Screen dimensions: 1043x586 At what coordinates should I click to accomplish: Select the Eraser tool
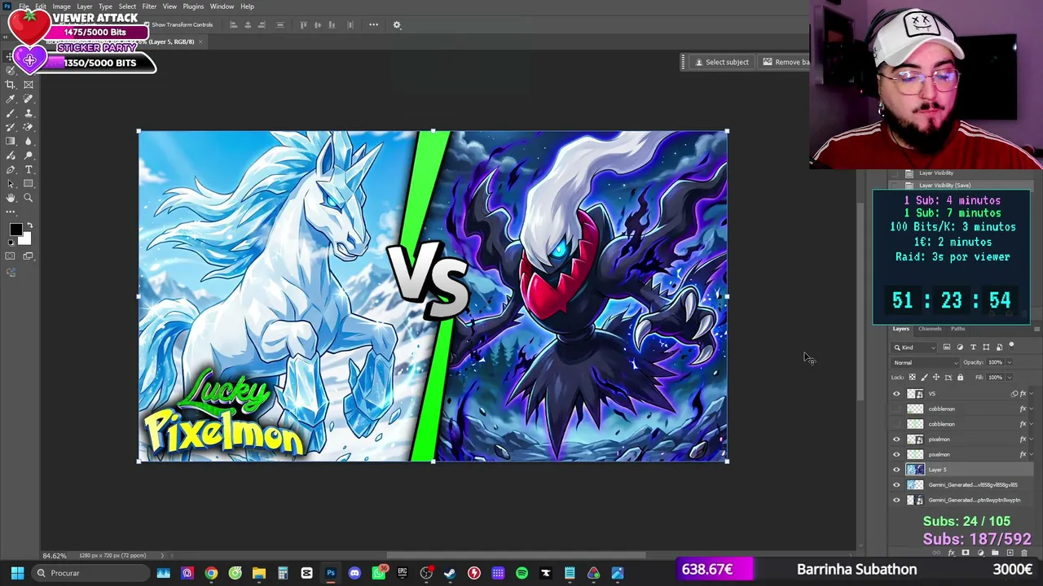point(29,127)
